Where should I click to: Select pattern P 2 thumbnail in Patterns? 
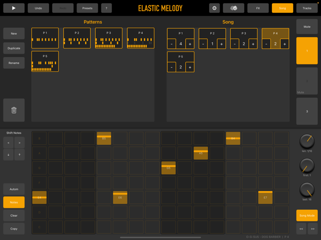(x=77, y=38)
